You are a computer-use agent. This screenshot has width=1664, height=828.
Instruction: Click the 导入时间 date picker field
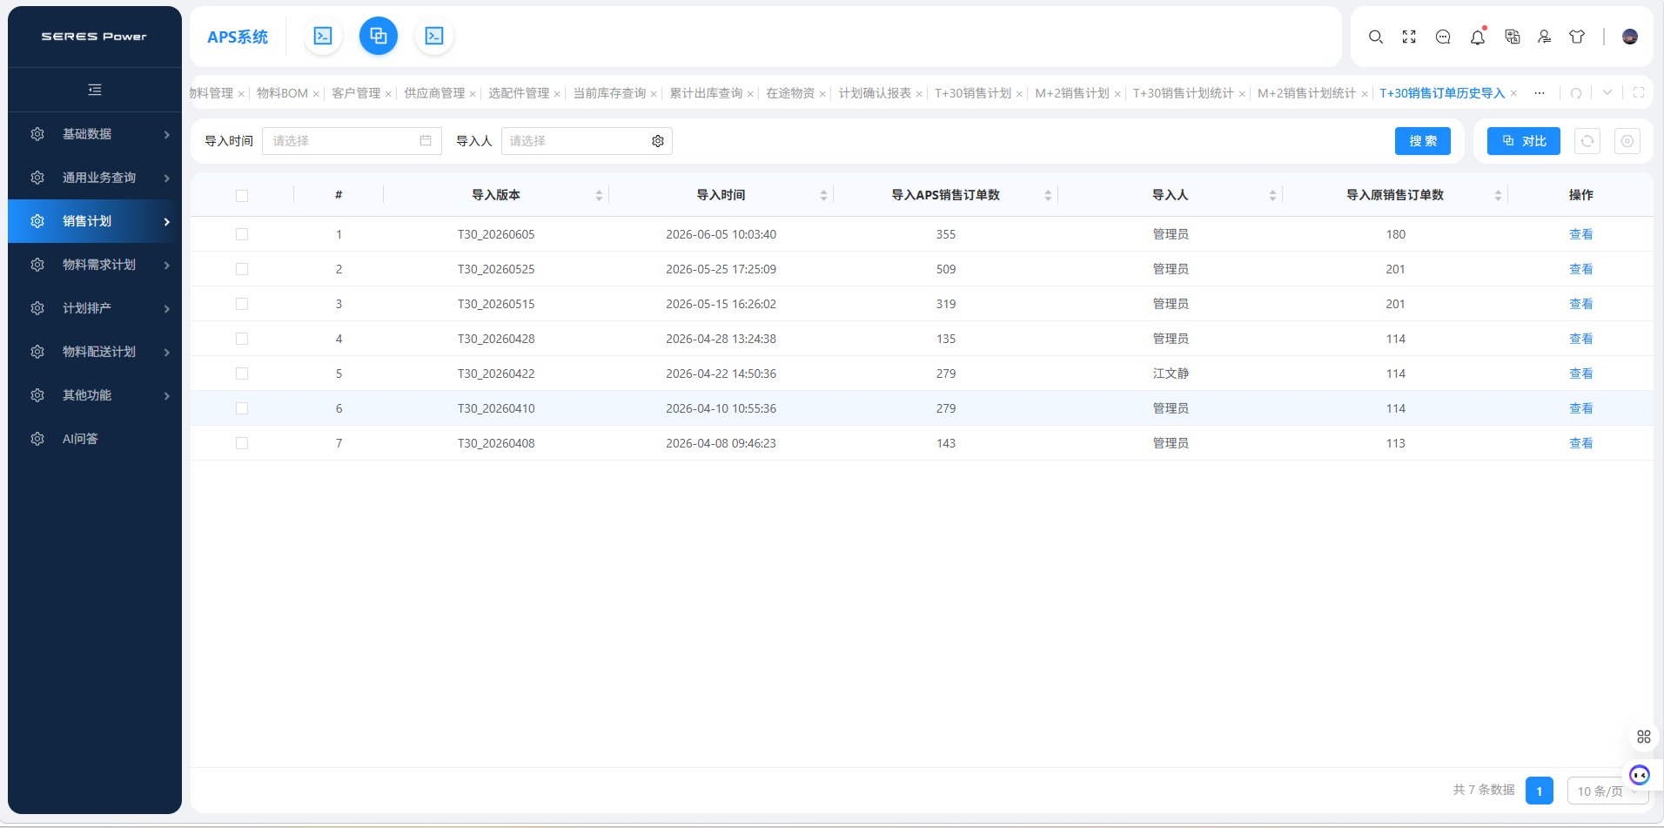pyautogui.click(x=352, y=141)
